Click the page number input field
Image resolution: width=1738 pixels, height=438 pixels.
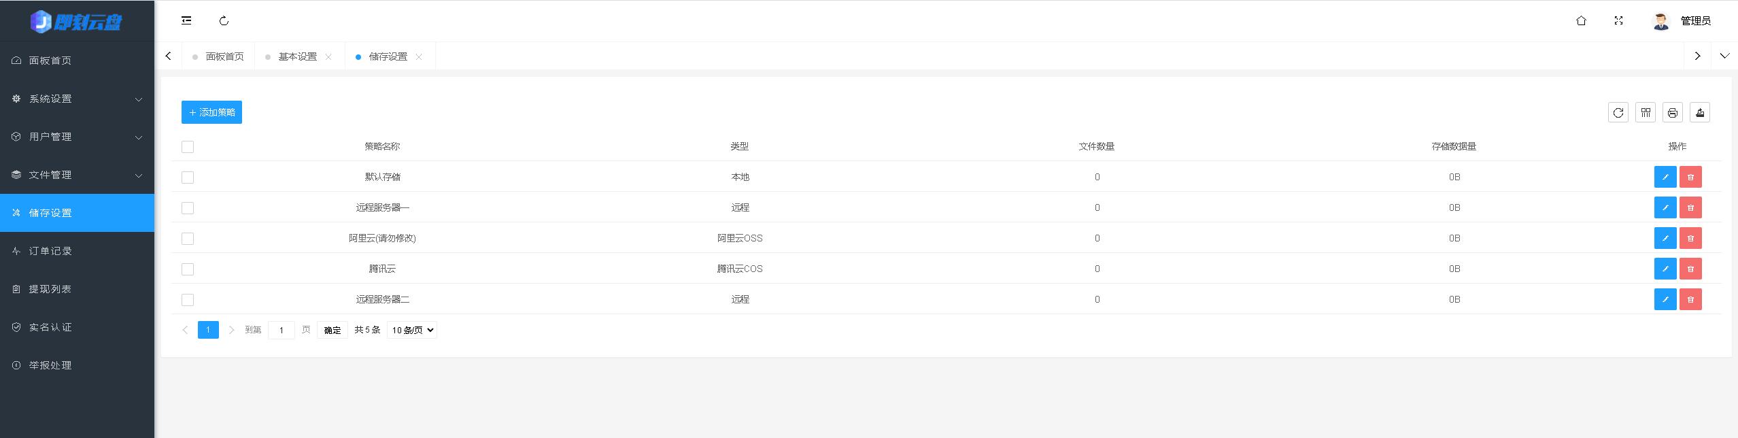281,331
